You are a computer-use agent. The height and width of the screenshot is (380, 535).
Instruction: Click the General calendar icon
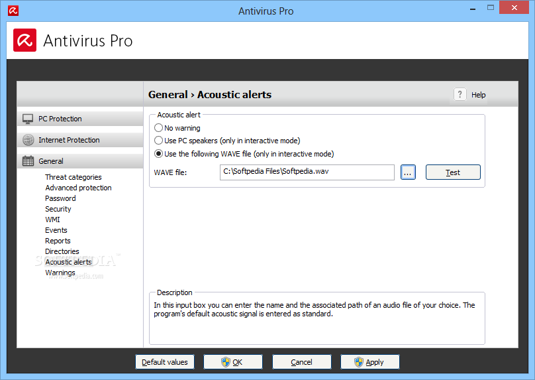(28, 161)
